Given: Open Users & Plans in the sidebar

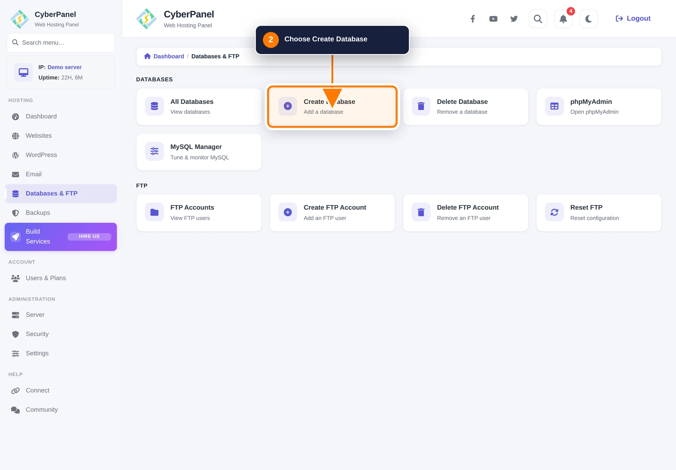Looking at the screenshot, I should pos(61,278).
